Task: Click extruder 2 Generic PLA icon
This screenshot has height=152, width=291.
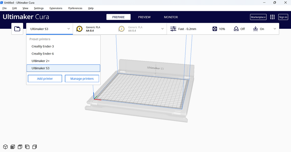Action: click(x=121, y=29)
